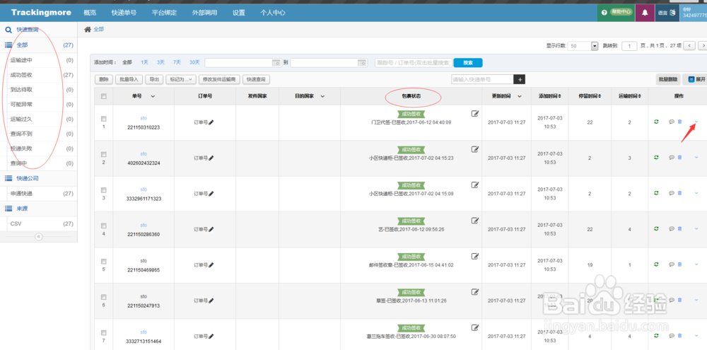Image resolution: width=707 pixels, height=350 pixels.
Task: Click the notification bell icon
Action: pyautogui.click(x=645, y=13)
